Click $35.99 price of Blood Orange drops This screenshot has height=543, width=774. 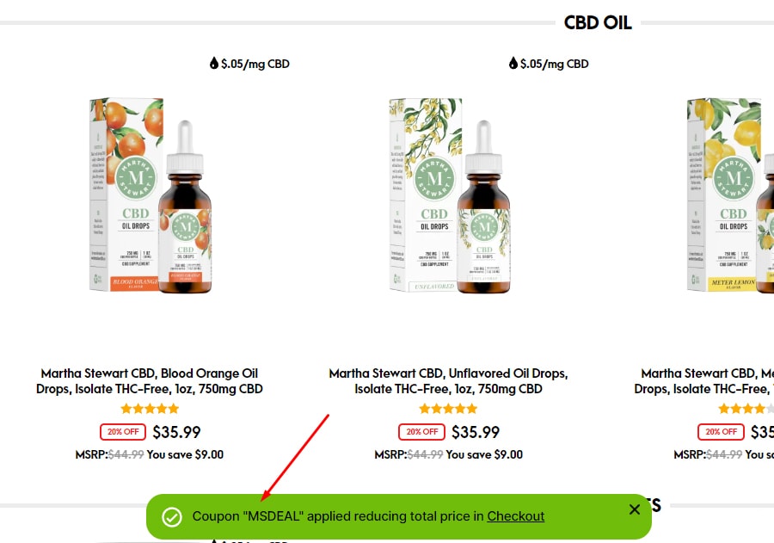point(176,432)
